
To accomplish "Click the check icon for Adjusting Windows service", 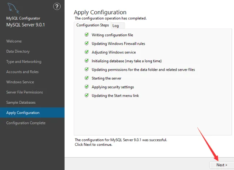I will (x=87, y=52).
